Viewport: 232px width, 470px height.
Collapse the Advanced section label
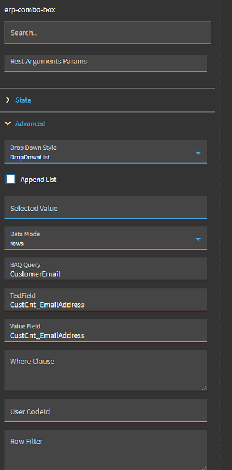tap(30, 123)
